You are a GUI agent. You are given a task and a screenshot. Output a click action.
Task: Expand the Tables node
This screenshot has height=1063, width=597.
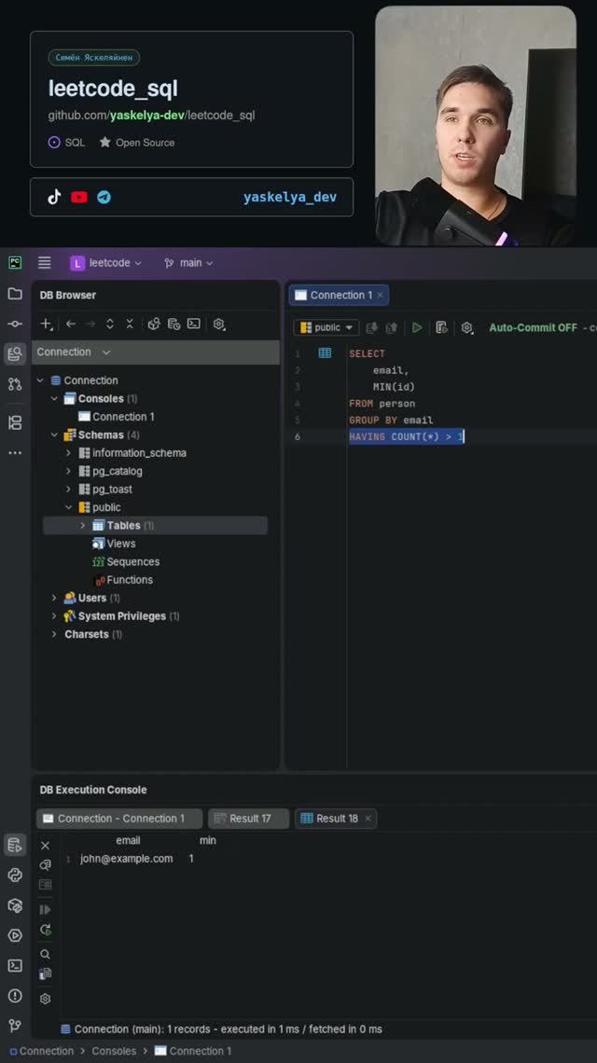point(83,525)
